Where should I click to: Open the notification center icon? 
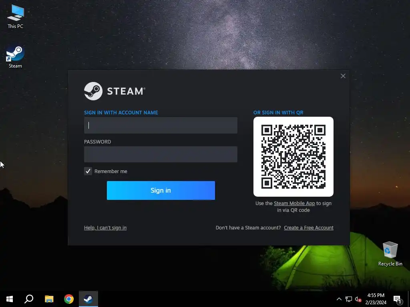(x=397, y=299)
